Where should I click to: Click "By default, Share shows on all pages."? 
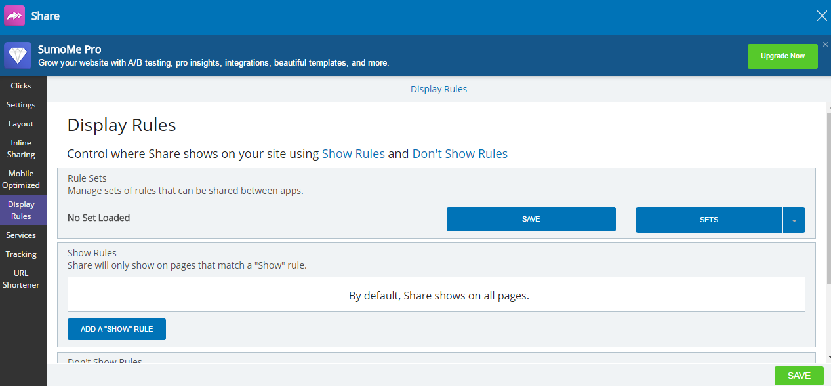(439, 296)
